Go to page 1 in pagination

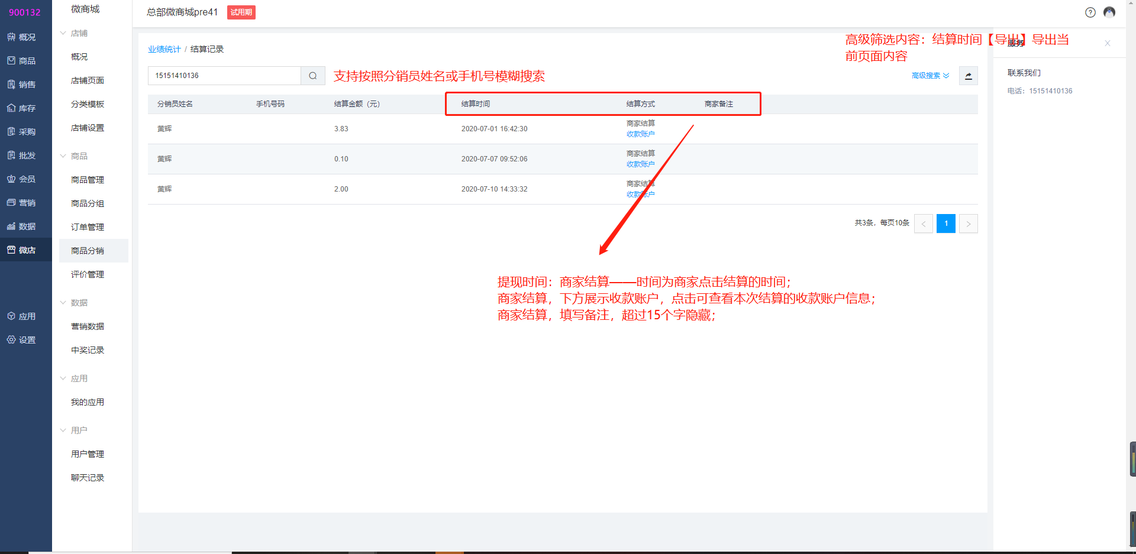pos(945,223)
